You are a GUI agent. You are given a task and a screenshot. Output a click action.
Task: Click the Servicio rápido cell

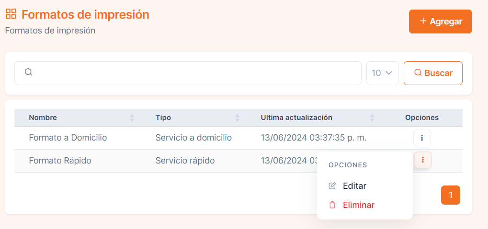pyautogui.click(x=185, y=161)
